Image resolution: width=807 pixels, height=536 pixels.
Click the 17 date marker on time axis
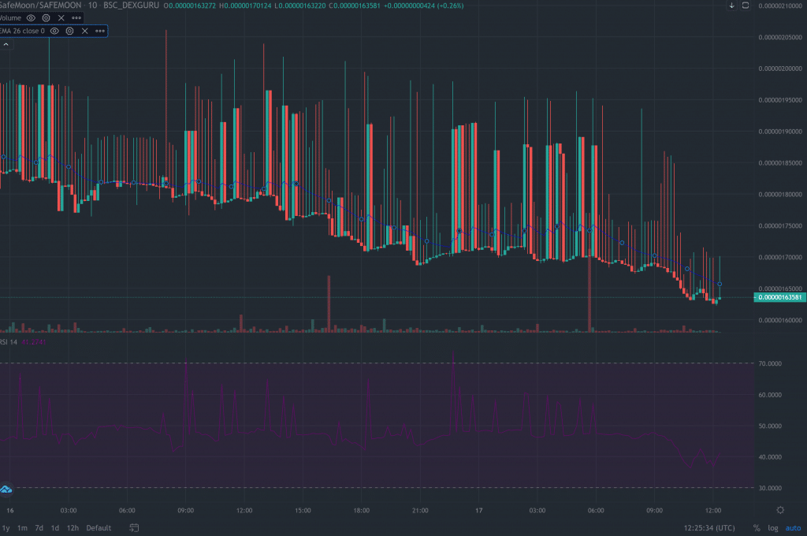point(478,510)
